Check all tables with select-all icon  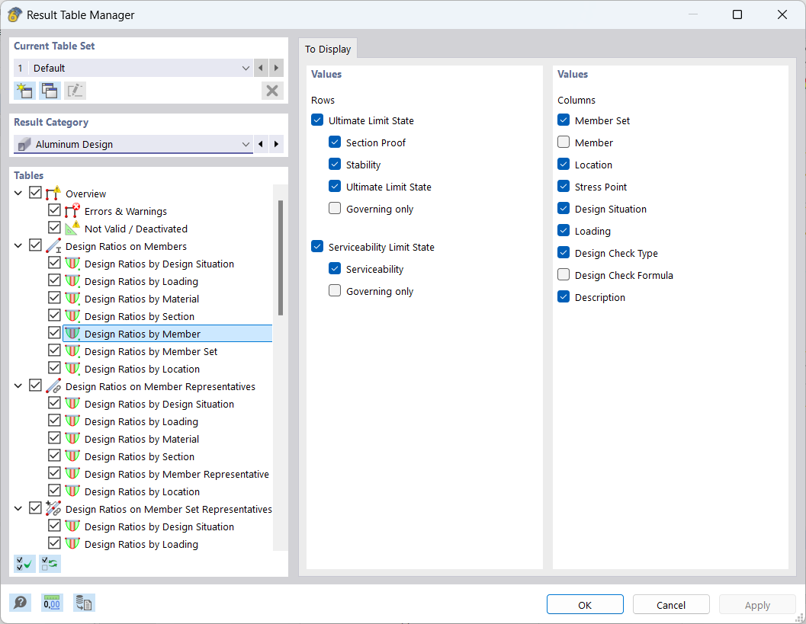coord(24,564)
